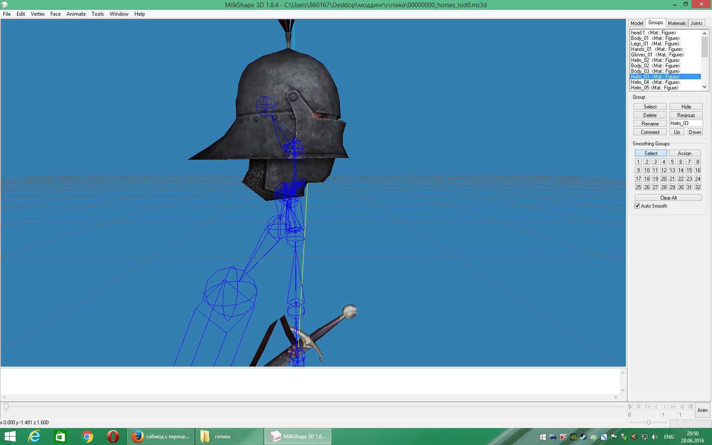The height and width of the screenshot is (445, 712).
Task: Go to previous keyframe playback button
Action: click(x=639, y=406)
